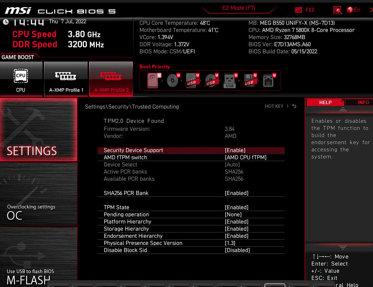Screen dimensions: 373x287
Task: Change Disable Block Sid [Disabled] value
Action: 237,250
